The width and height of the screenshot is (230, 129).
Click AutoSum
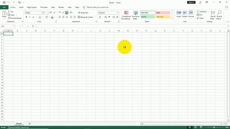[202, 11]
